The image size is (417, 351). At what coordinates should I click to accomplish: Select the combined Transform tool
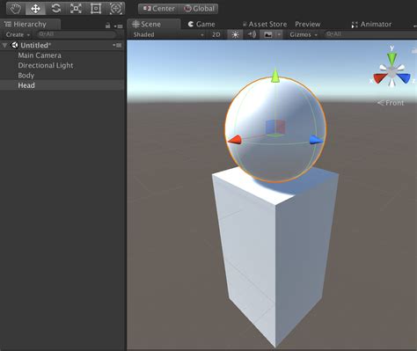pos(115,9)
